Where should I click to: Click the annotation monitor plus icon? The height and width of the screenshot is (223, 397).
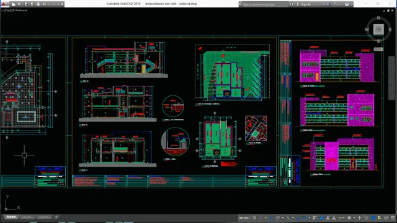click(359, 218)
